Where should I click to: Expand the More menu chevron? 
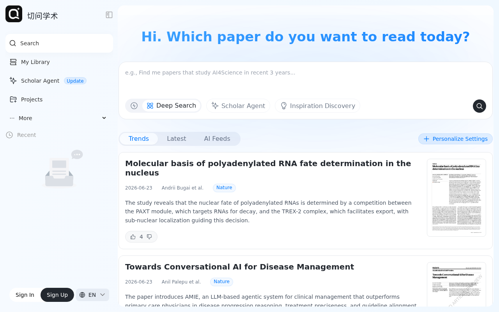click(104, 118)
